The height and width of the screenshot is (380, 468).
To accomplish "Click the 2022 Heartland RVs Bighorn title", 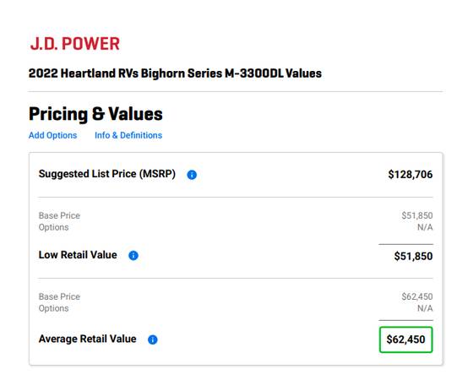I will pos(175,73).
